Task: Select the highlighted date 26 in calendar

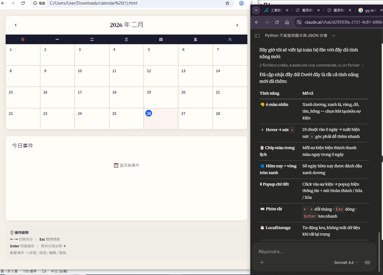Action: (149, 113)
